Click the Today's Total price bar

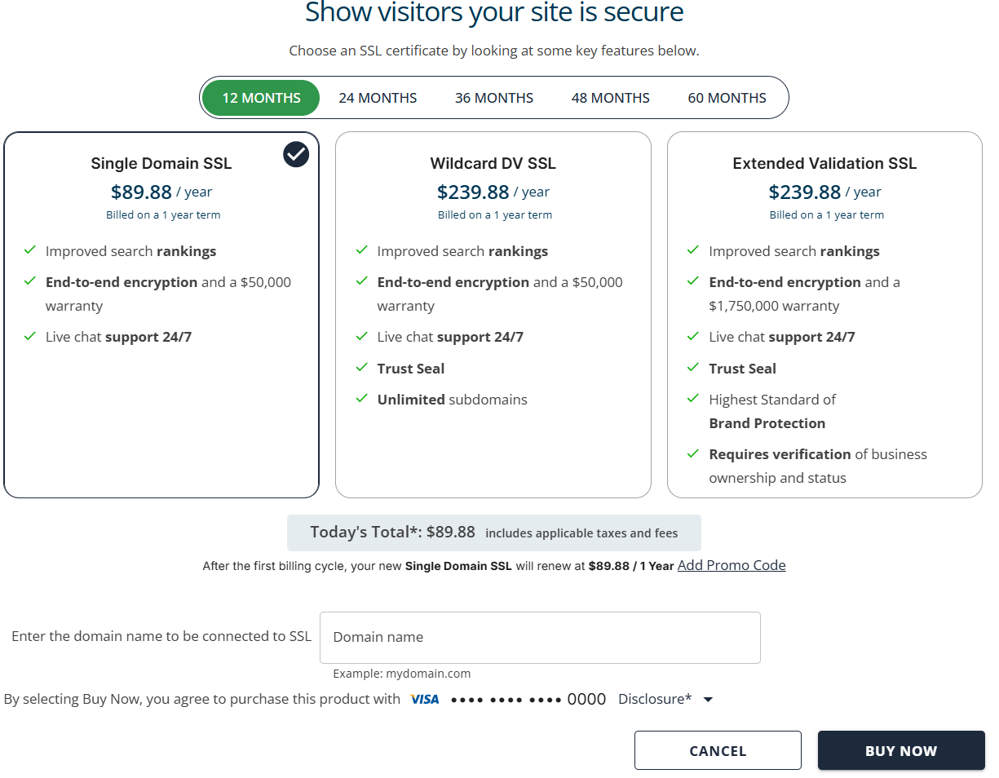coord(493,533)
